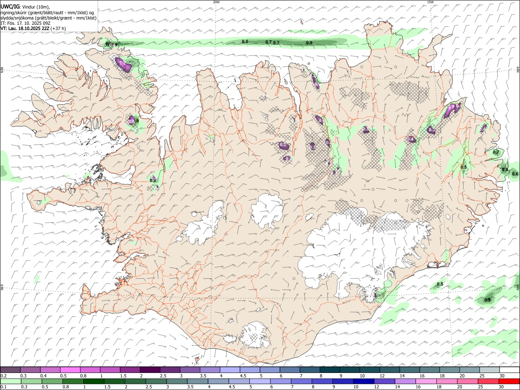Select the medium green 0.5 rain legend swatch
The width and height of the screenshot is (520, 390).
click(x=52, y=381)
